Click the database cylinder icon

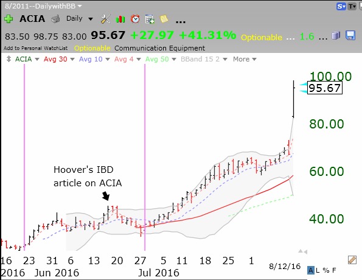(336, 35)
